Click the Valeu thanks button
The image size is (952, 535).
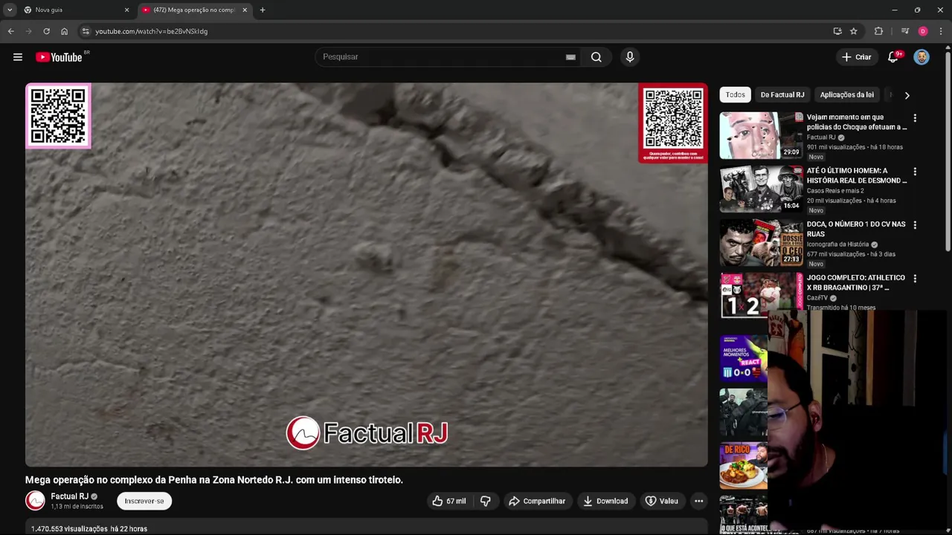[x=661, y=501]
